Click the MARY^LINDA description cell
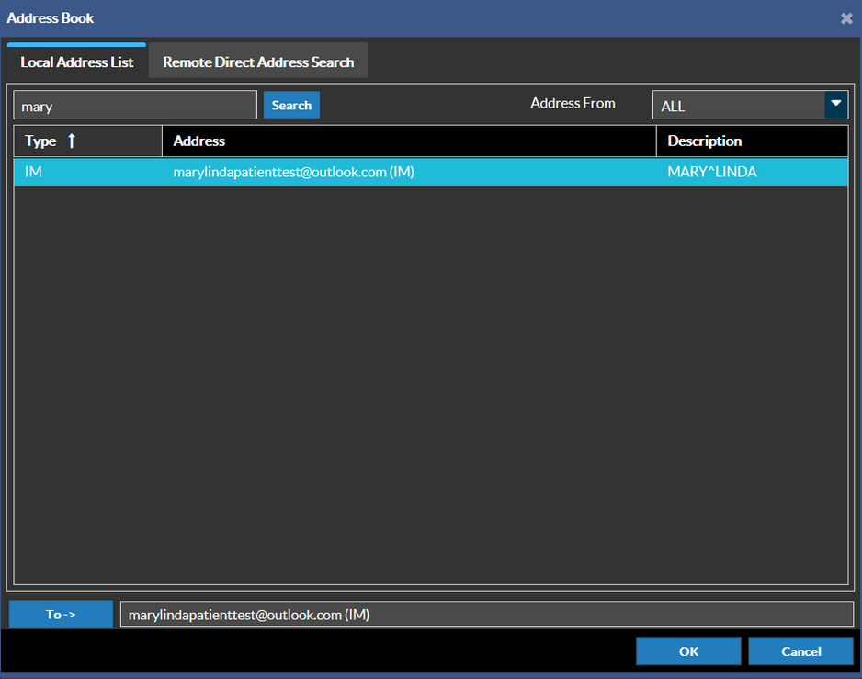Screen dimensions: 862x679 712,172
